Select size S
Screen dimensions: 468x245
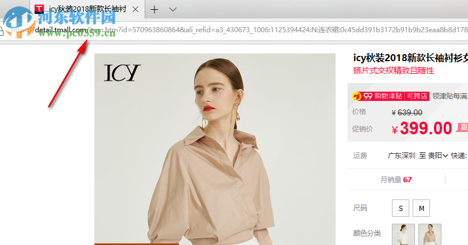401,208
